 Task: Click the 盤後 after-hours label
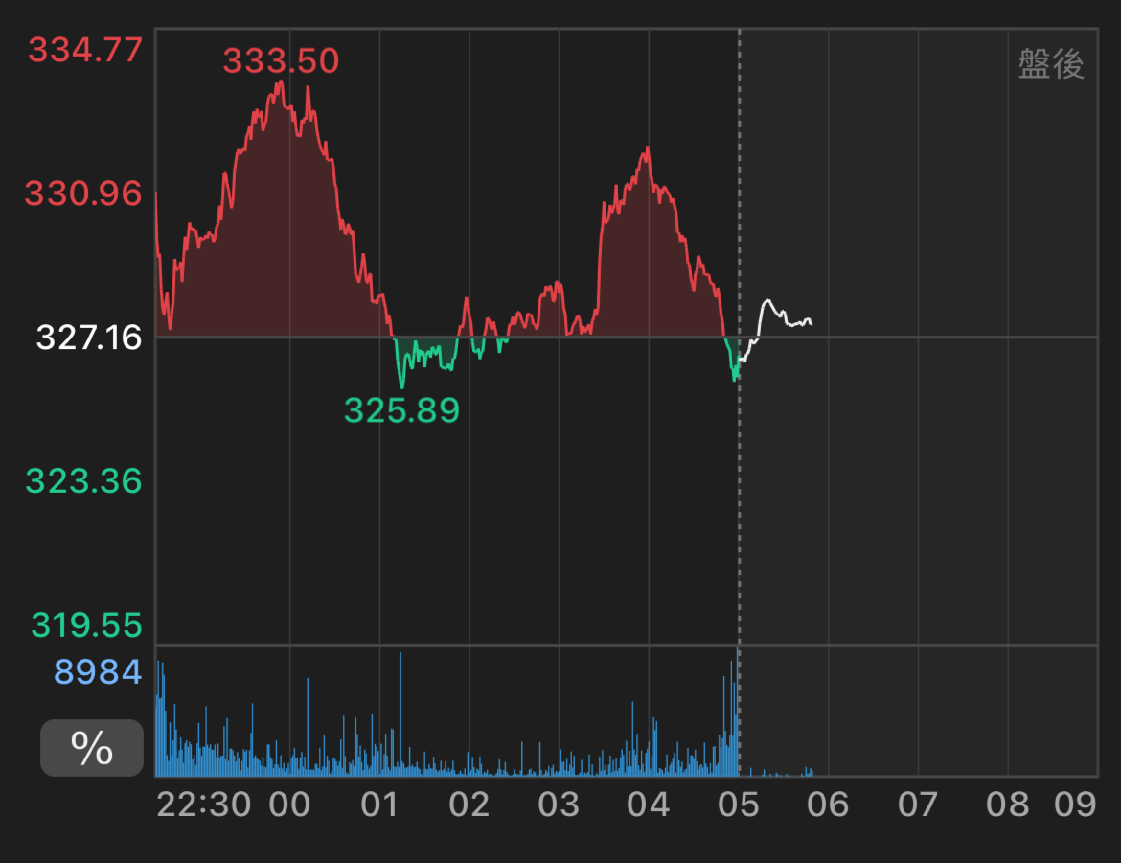pyautogui.click(x=1051, y=64)
